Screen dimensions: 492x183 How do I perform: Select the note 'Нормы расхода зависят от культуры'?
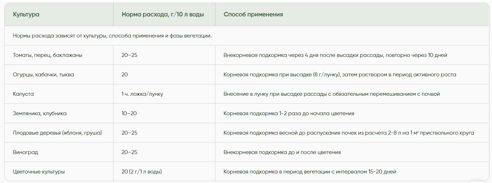pyautogui.click(x=112, y=36)
